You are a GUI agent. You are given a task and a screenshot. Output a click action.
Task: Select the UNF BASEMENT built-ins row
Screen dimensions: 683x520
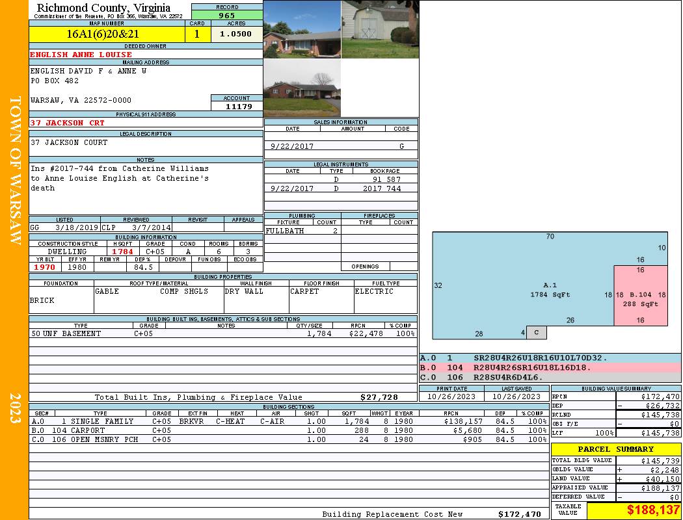(222, 333)
